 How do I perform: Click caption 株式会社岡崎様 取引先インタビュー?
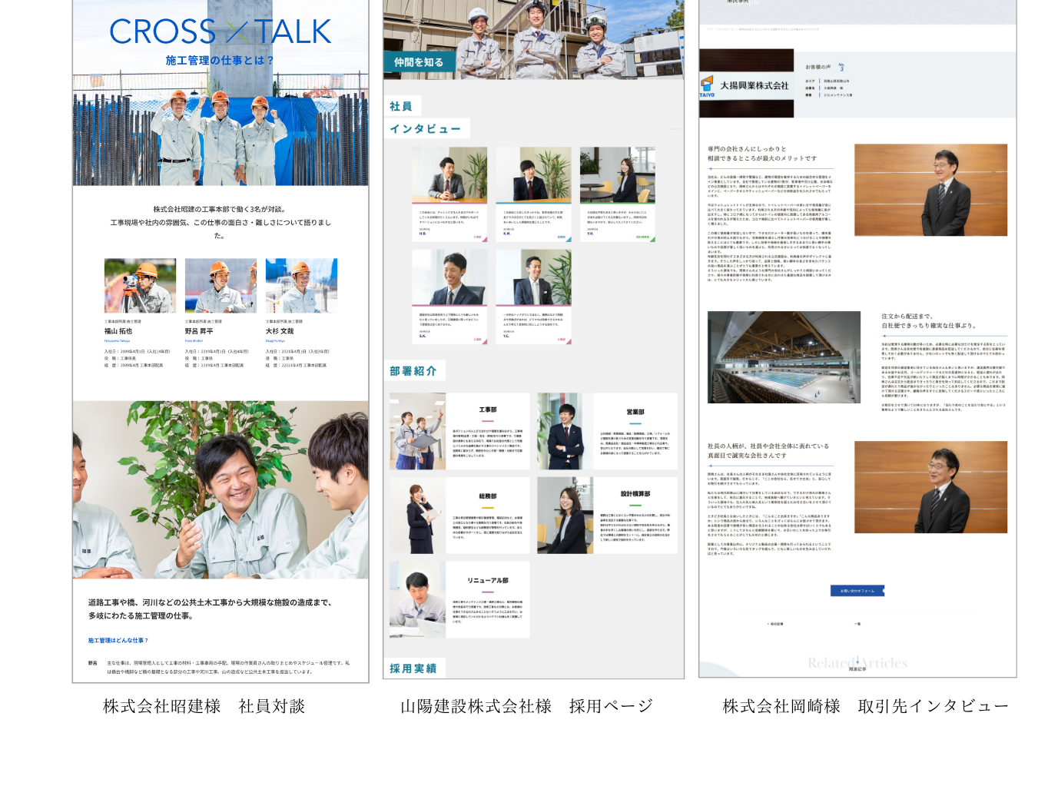[865, 706]
